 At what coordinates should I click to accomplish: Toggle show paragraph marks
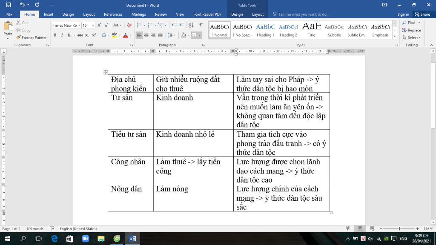pyautogui.click(x=201, y=25)
